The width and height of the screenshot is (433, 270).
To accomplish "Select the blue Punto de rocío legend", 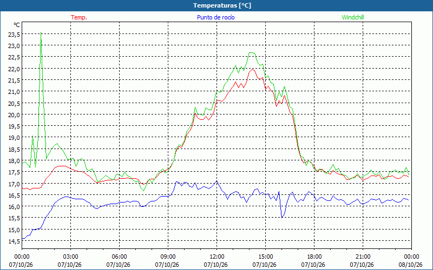I will point(215,17).
